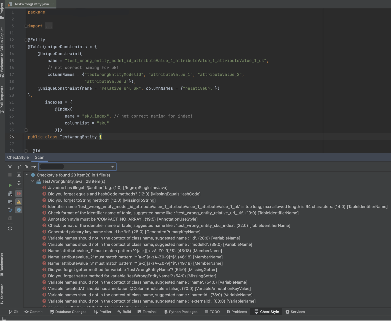Collapse the TestWrongEntity.java results node
This screenshot has width=391, height=321.
coord(33,181)
